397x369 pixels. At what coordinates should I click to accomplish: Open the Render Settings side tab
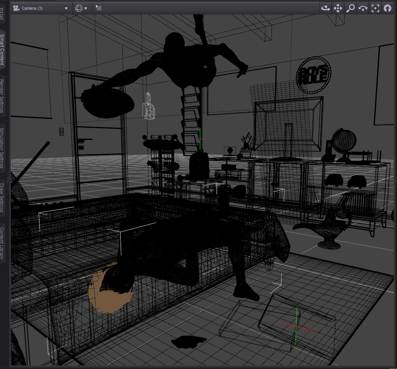(x=2, y=96)
